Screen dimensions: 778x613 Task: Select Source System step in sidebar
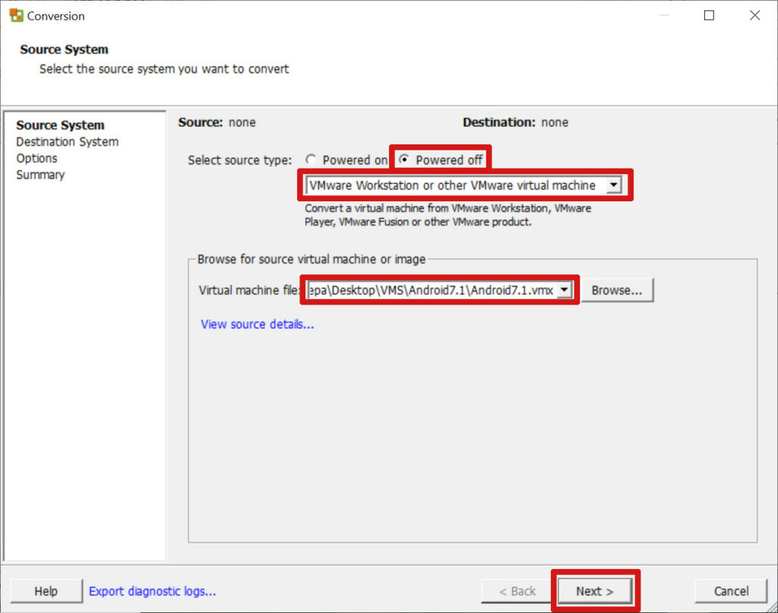60,125
